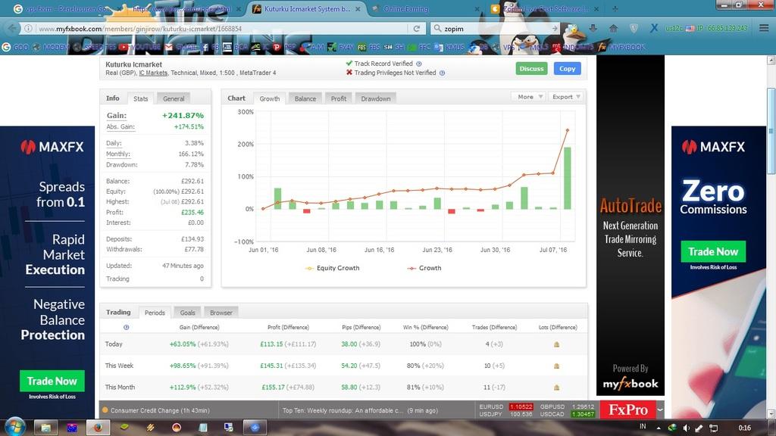Image resolution: width=776 pixels, height=436 pixels.
Task: Click the shield icon in the browser toolbar
Action: (x=634, y=28)
